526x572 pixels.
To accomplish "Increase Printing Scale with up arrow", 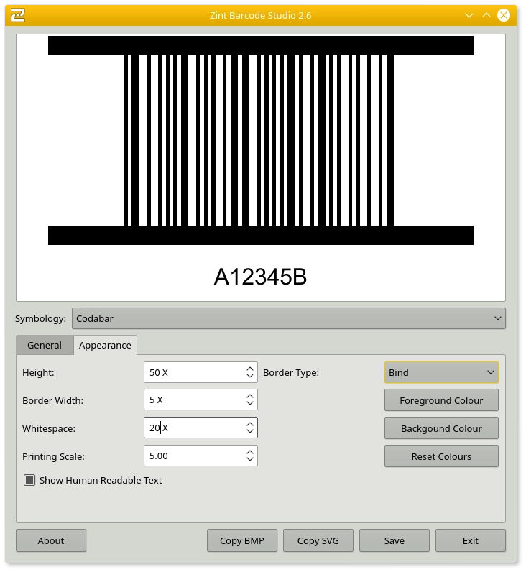I will pos(249,452).
